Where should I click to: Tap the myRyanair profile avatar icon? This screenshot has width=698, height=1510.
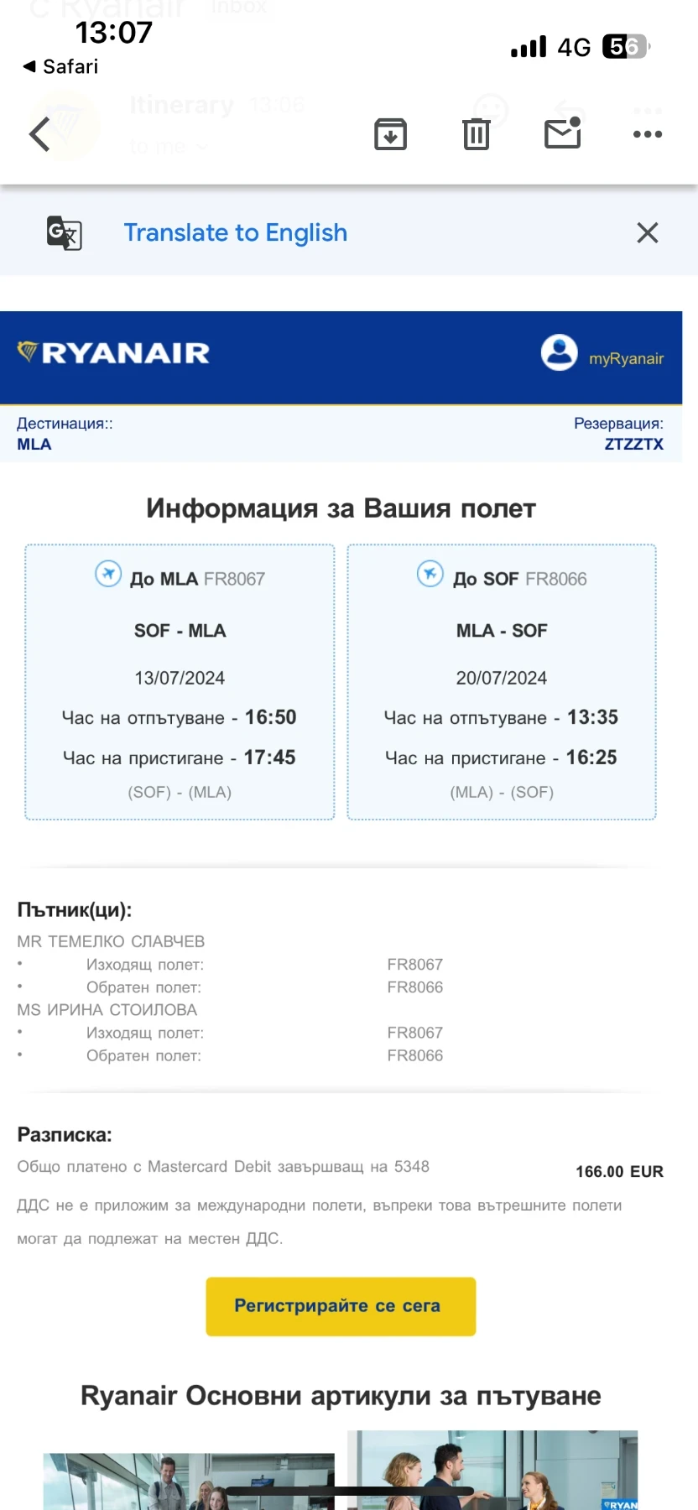coord(559,352)
